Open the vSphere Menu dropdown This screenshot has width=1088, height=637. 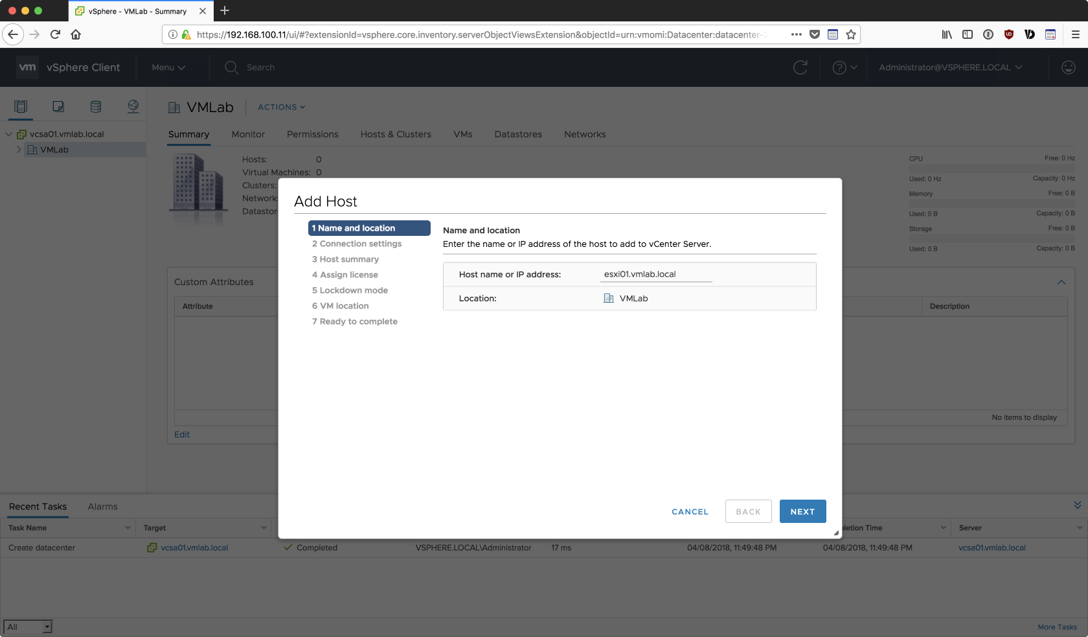coord(168,67)
